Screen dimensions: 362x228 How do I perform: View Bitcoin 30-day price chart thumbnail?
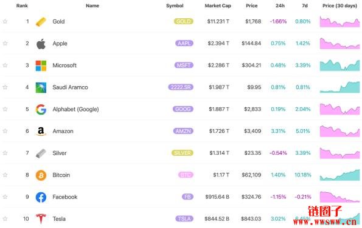[x=339, y=175]
